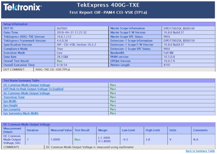
Task: Click the Measured Value column header
Action: click(61, 130)
